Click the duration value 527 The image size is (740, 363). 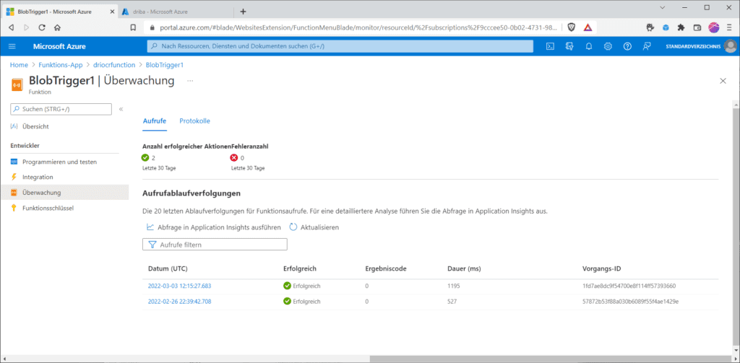pyautogui.click(x=452, y=302)
